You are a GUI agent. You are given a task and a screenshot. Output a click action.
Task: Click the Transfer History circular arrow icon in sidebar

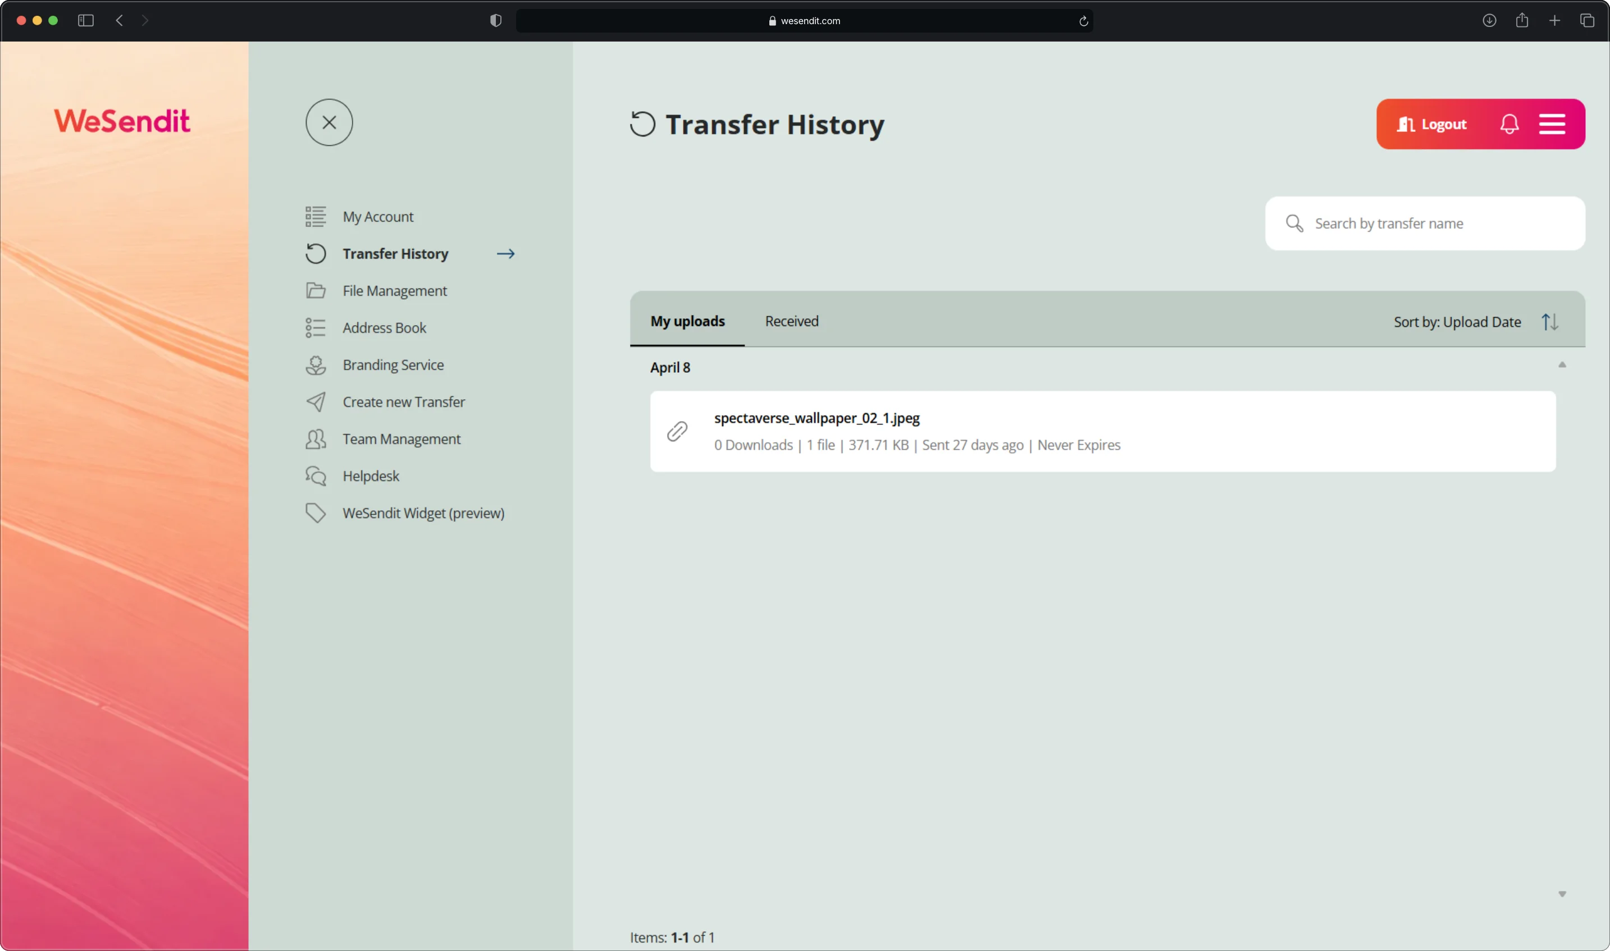(x=316, y=254)
